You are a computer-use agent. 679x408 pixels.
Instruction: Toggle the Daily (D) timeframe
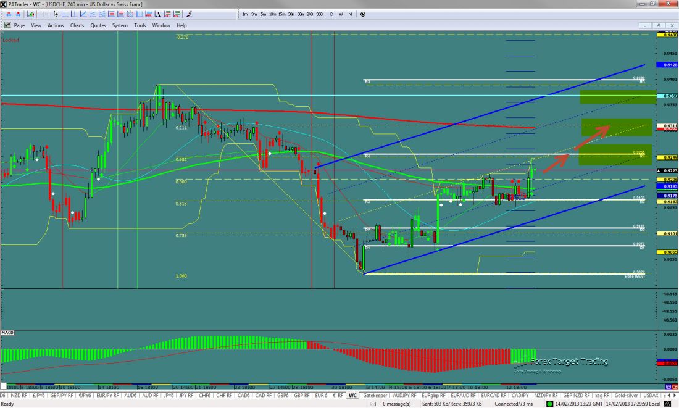[331, 14]
